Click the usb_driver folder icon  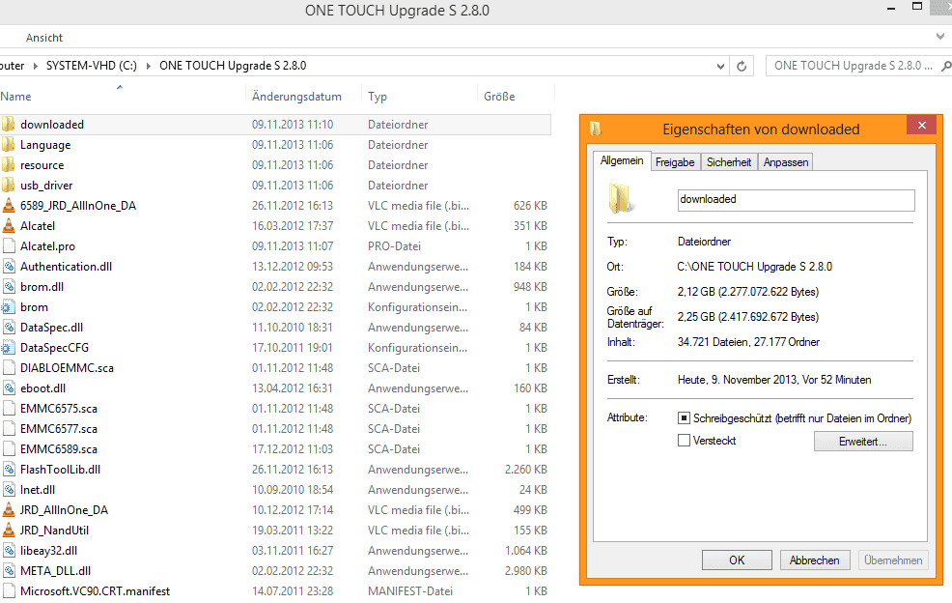[x=8, y=186]
